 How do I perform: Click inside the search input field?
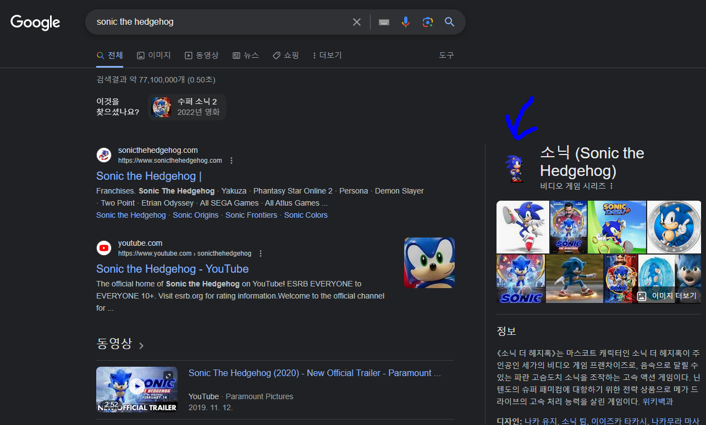click(x=220, y=22)
